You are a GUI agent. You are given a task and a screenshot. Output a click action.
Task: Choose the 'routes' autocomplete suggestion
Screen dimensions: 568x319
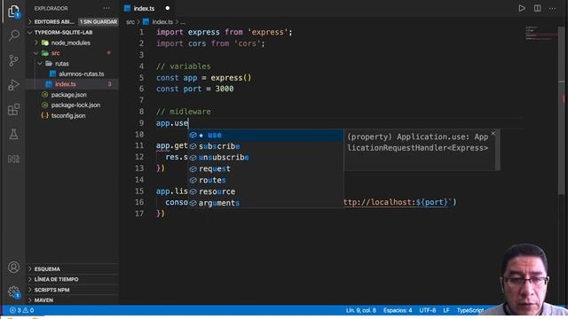(x=265, y=180)
